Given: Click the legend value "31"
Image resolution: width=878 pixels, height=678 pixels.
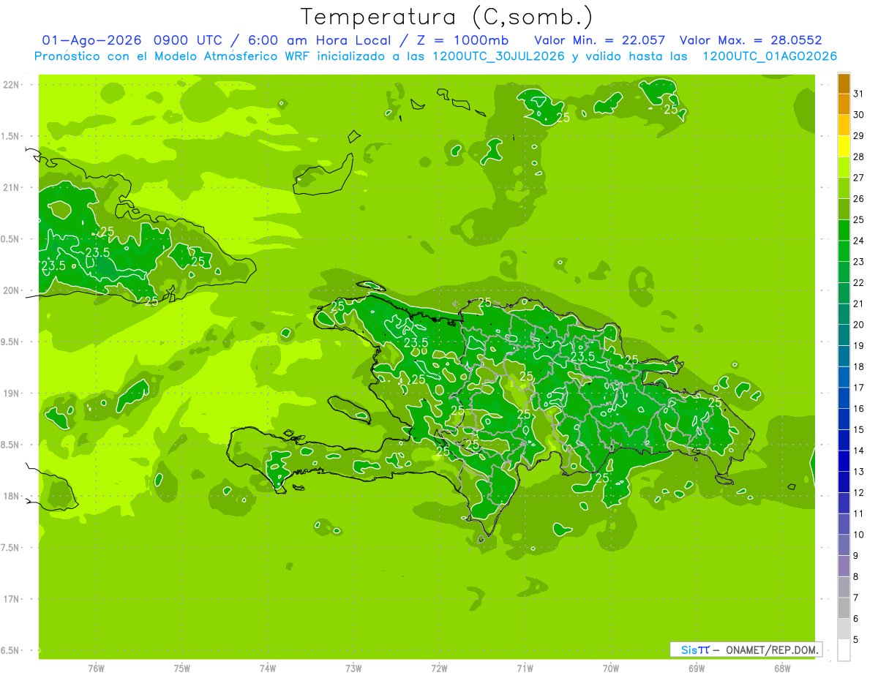Looking at the screenshot, I should click(859, 94).
